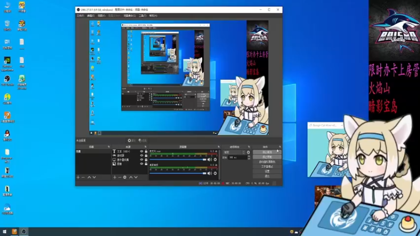This screenshot has height=236, width=420.
Task: Click the QQ penguin desktop icon
Action: pos(7,135)
